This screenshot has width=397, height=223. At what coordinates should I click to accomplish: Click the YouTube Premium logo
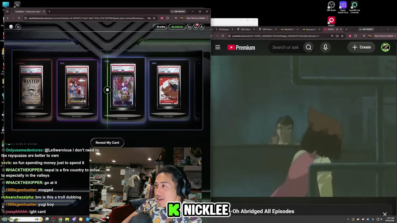tap(241, 47)
